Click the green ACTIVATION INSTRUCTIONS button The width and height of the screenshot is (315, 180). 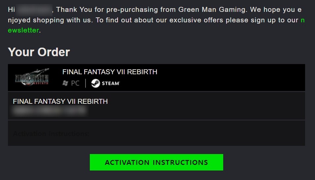pyautogui.click(x=156, y=162)
